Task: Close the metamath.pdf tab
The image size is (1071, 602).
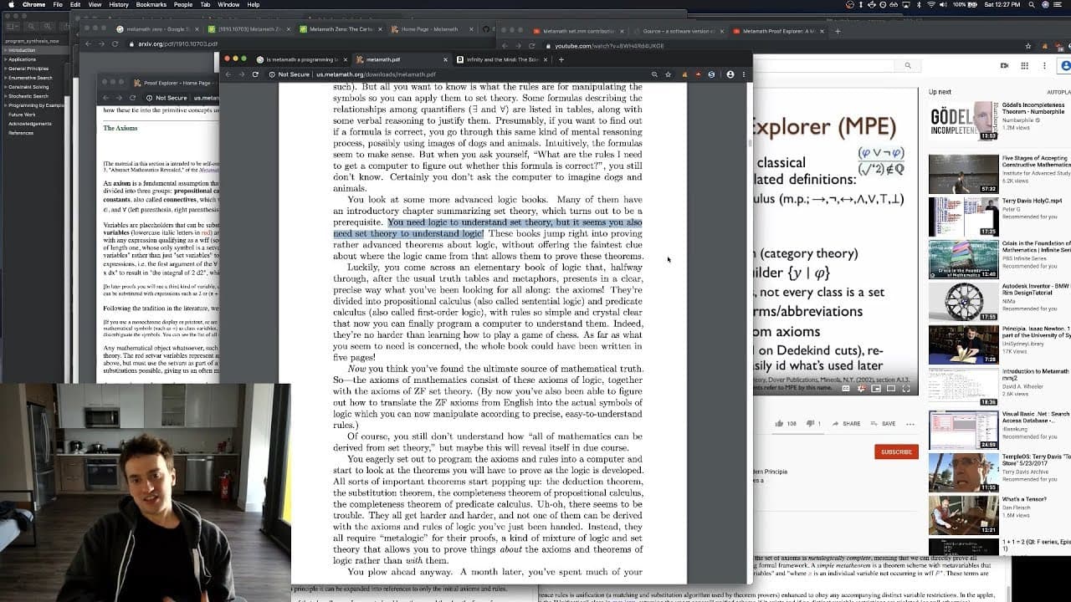Action: (444, 59)
